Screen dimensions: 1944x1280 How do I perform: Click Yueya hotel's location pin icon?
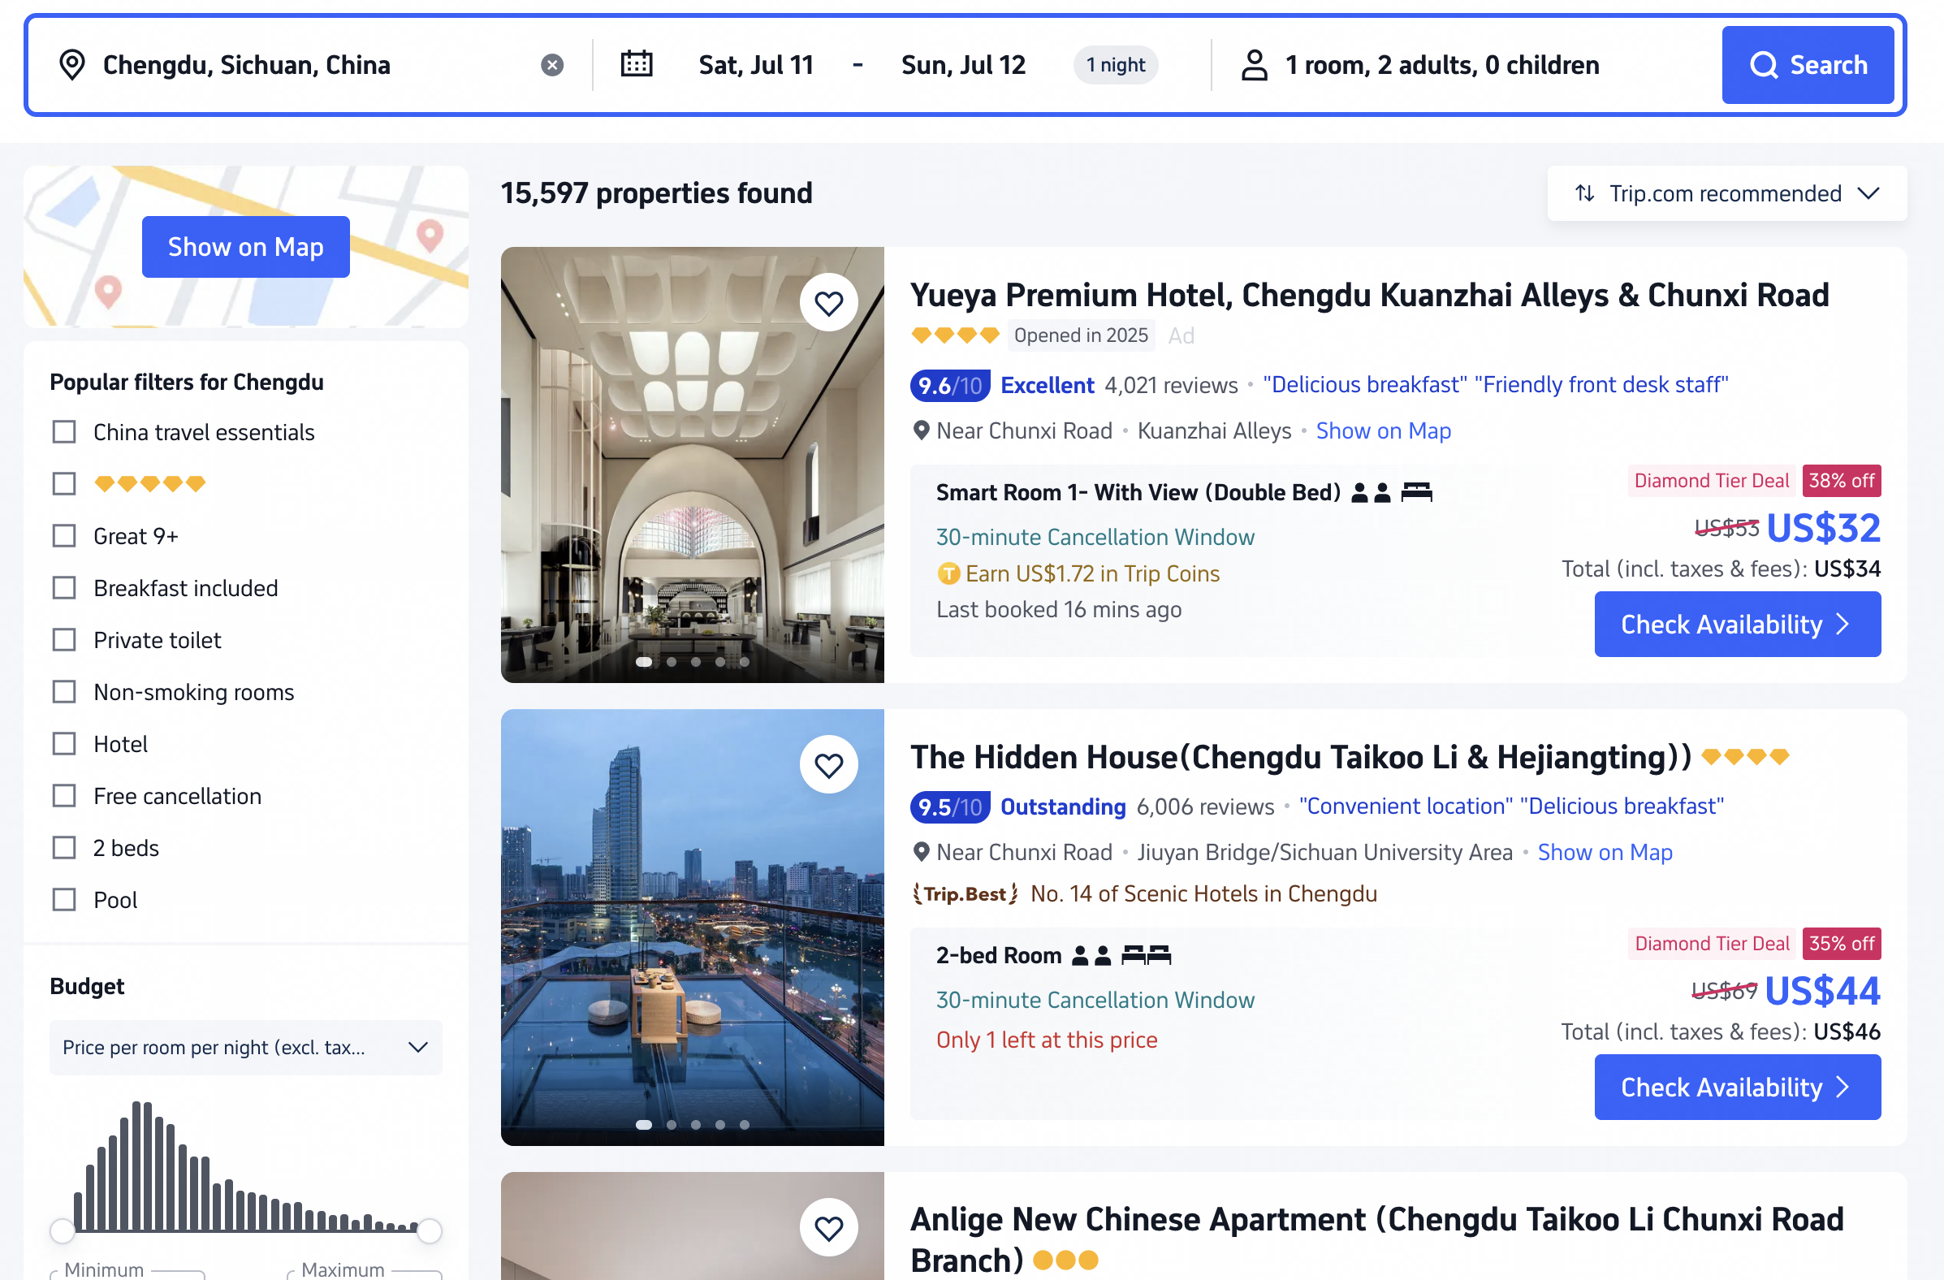pos(921,430)
